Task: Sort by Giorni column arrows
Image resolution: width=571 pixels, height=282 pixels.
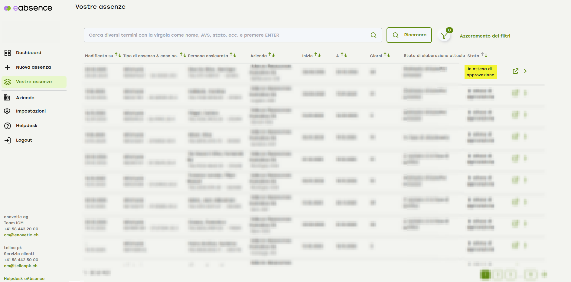Action: pyautogui.click(x=387, y=55)
